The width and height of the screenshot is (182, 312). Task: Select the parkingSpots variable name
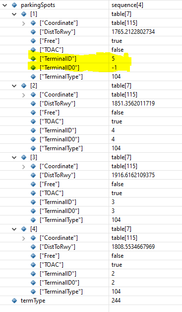pos(38,5)
